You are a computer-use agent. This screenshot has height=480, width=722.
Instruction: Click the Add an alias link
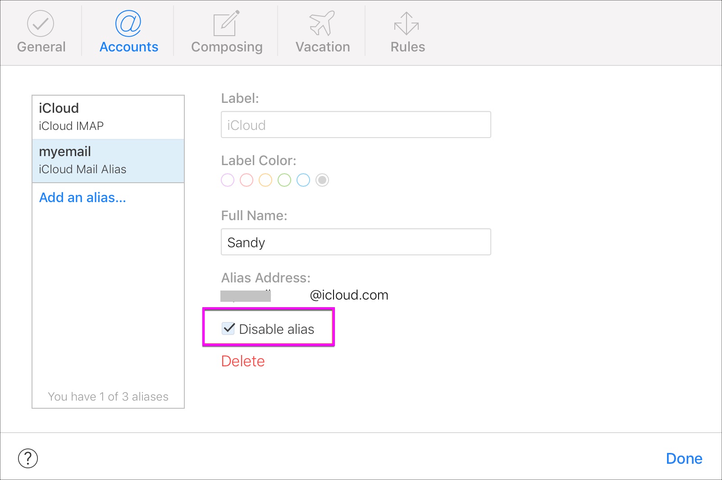coord(82,198)
